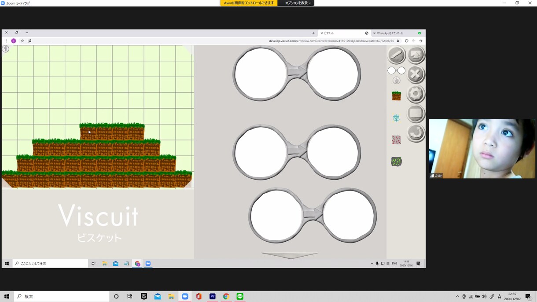
Task: Open File Explorer on the remote taskbar
Action: [x=104, y=263]
